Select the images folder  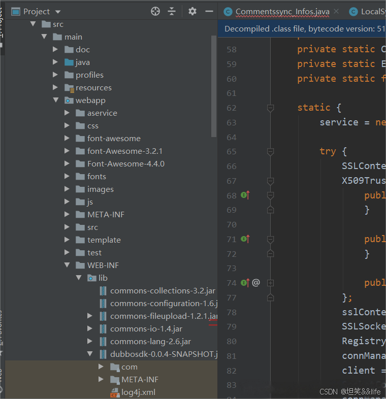pyautogui.click(x=101, y=189)
